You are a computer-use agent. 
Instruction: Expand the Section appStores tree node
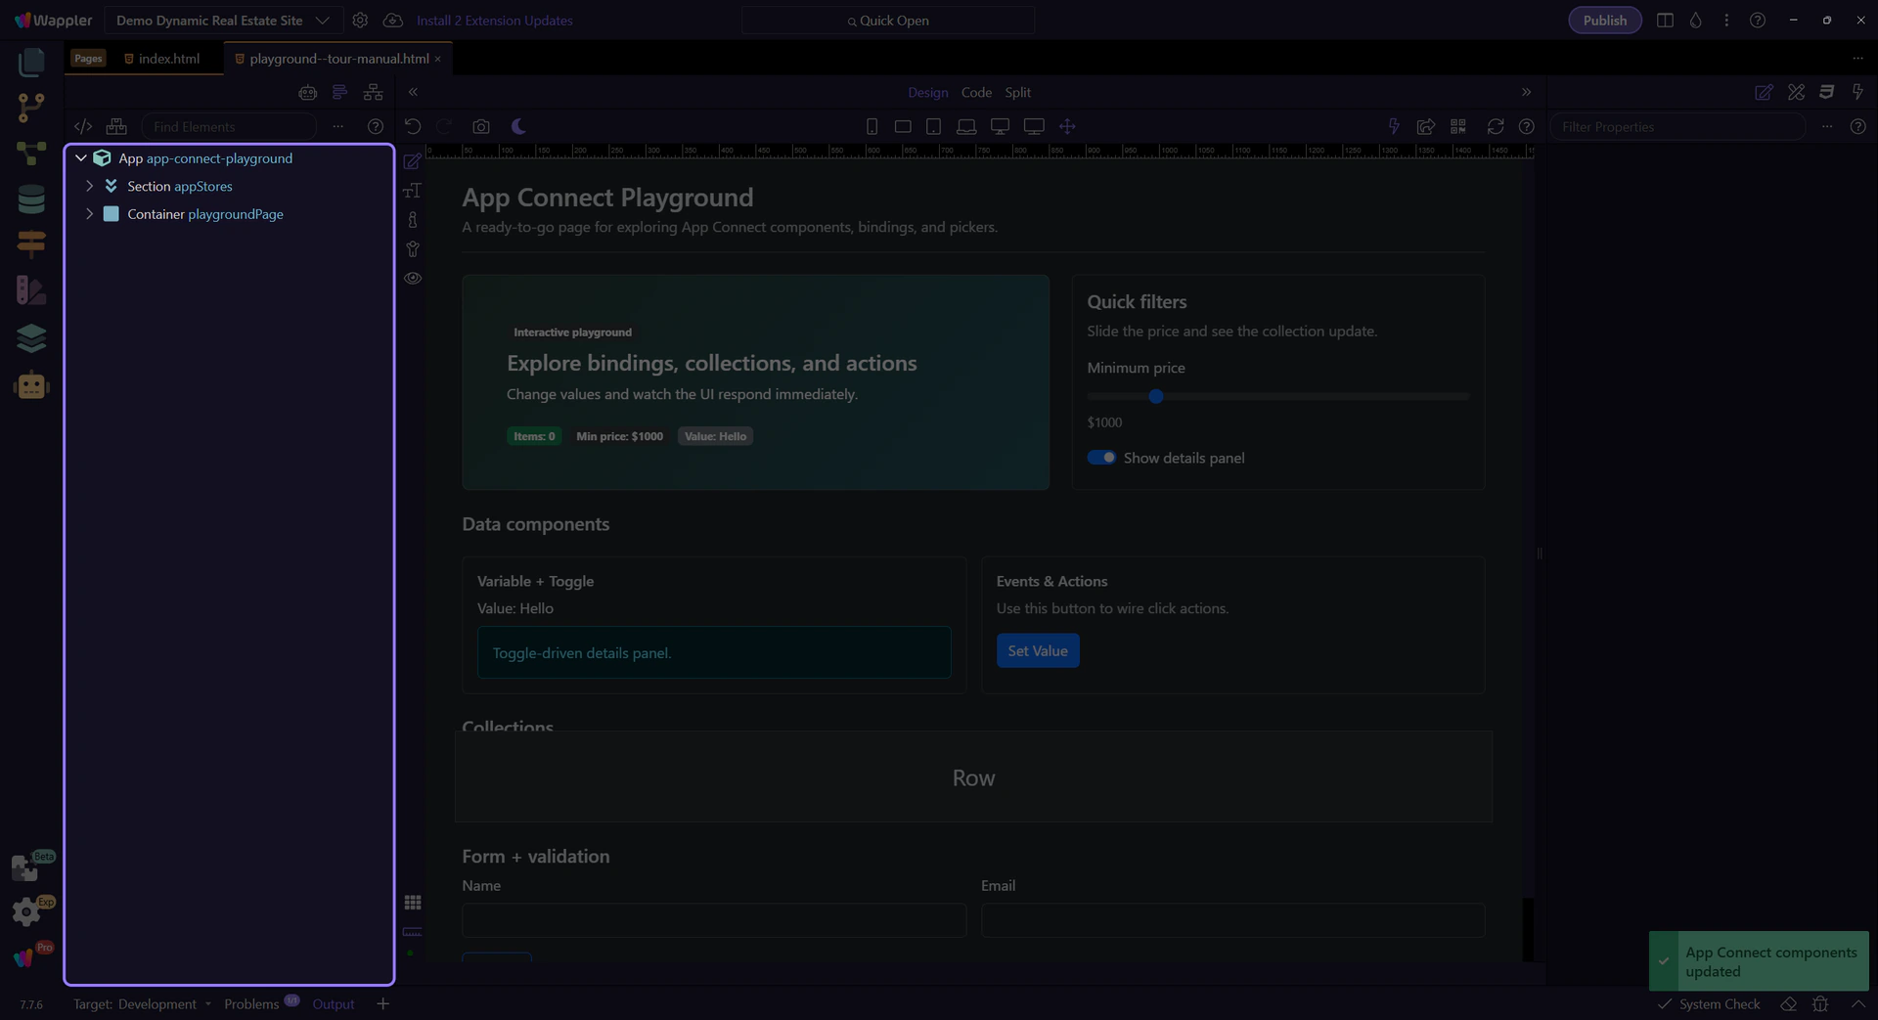90,186
